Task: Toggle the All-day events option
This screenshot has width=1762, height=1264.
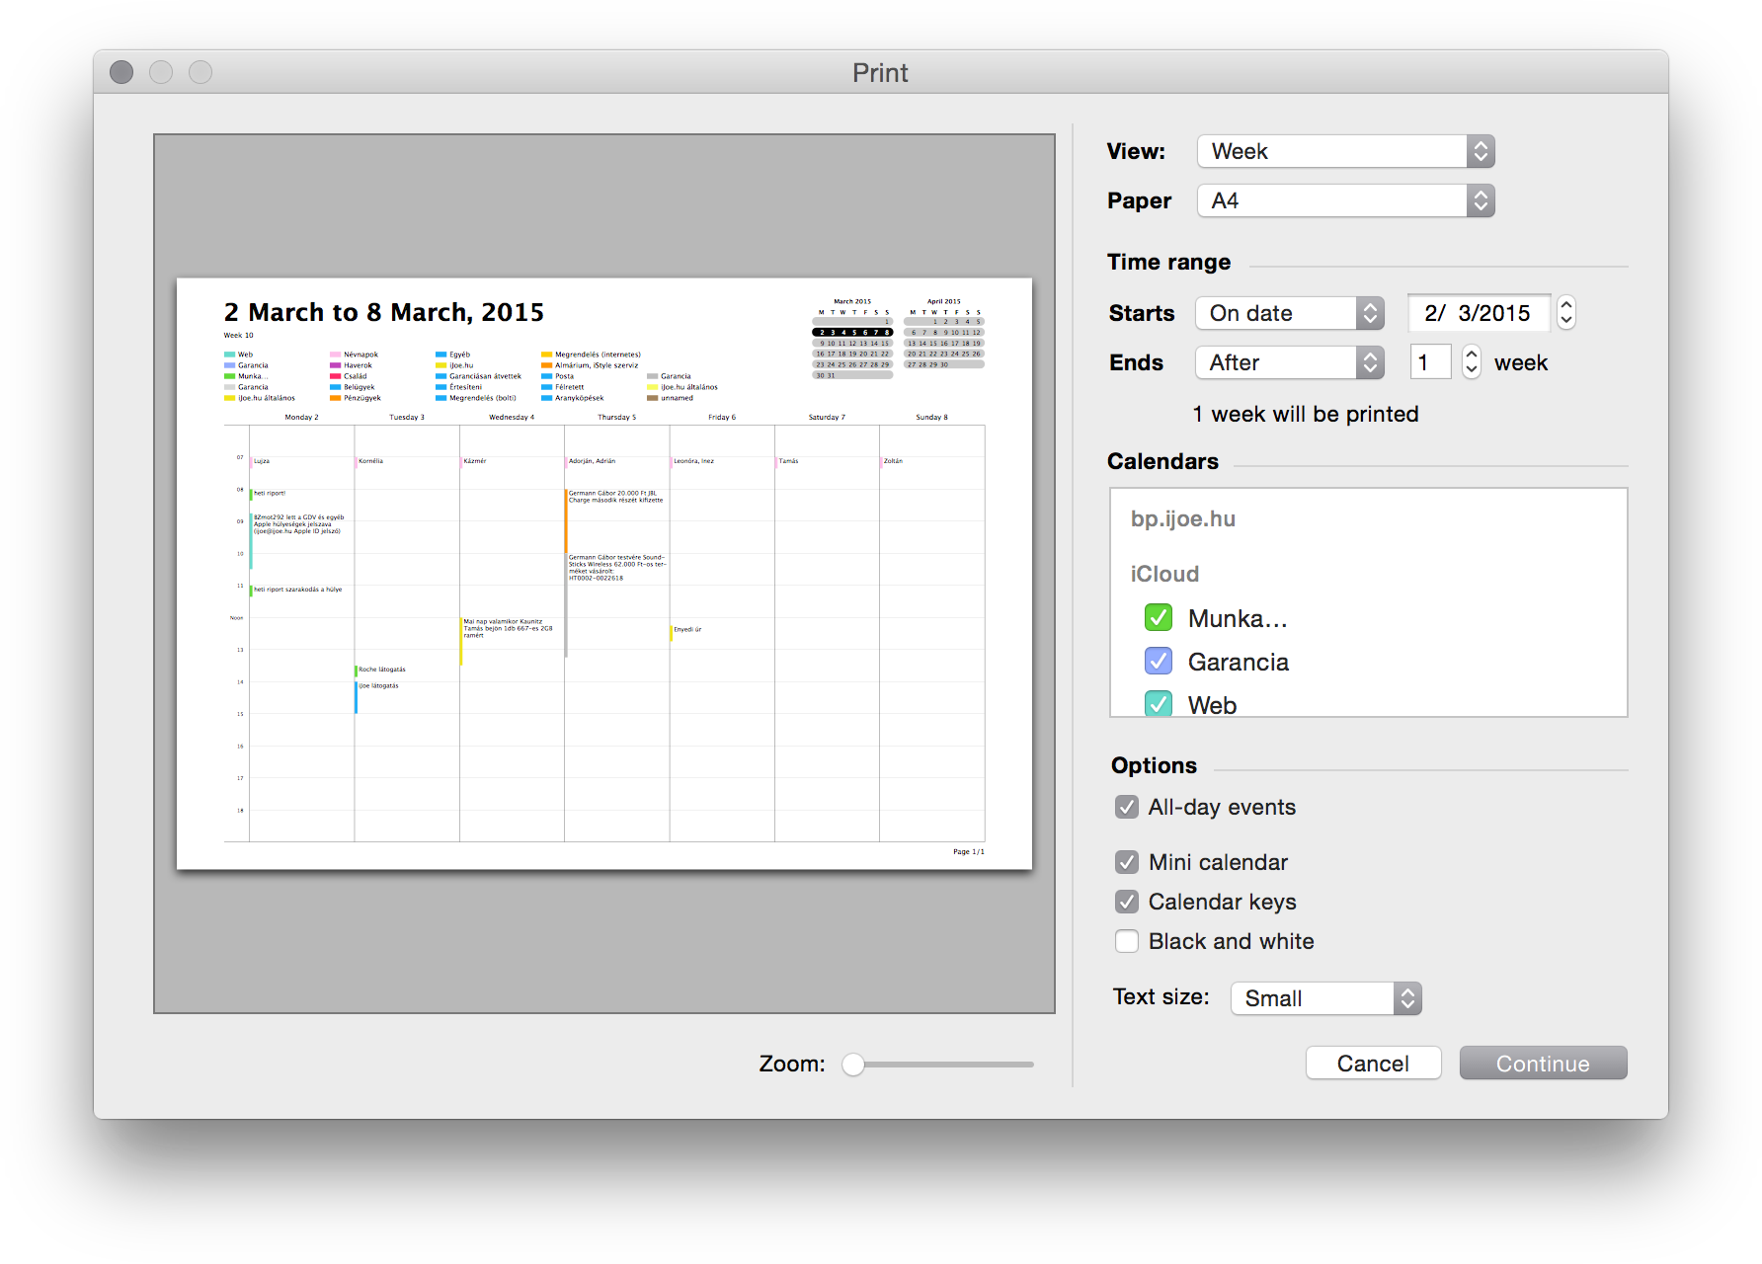Action: pos(1127,807)
